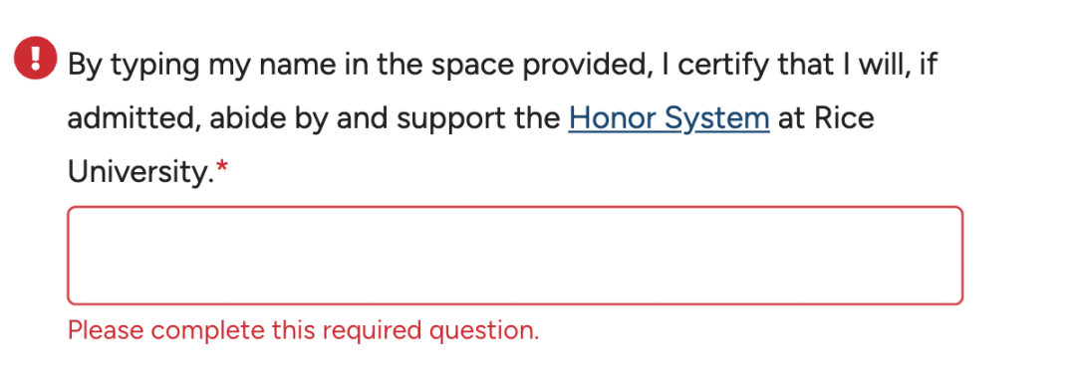Click the word 'Please' in the validation message
Viewport: 1076px width, 380px height.
[x=107, y=330]
